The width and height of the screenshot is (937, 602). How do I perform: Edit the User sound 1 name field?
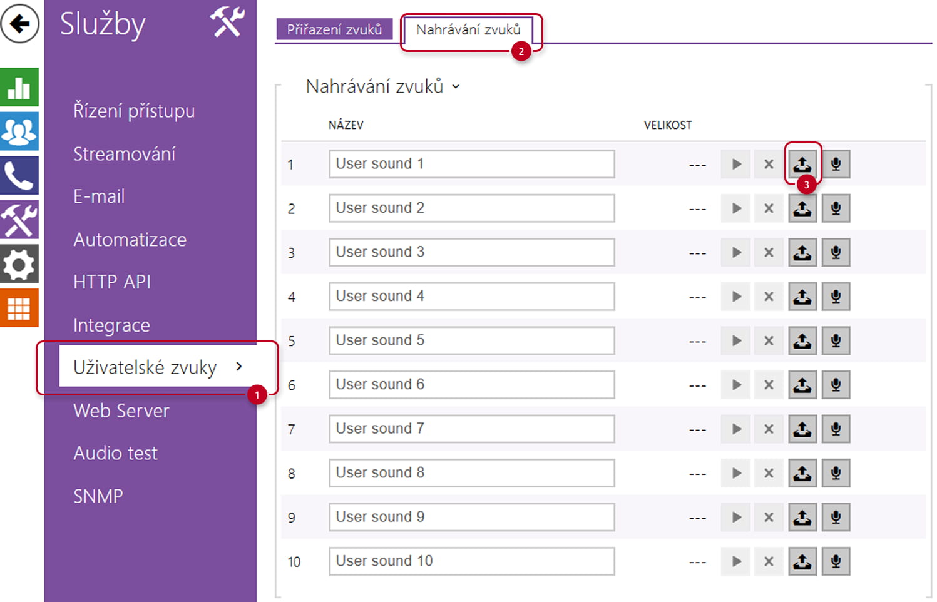pyautogui.click(x=472, y=164)
